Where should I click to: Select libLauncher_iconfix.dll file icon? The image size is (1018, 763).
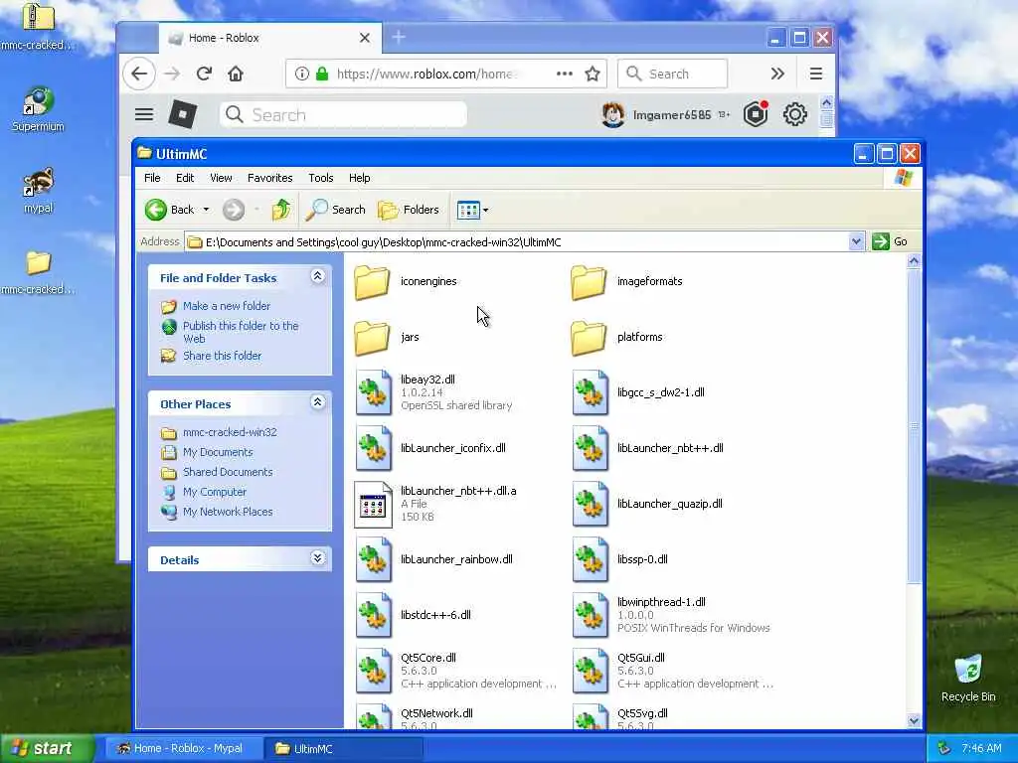(x=374, y=448)
